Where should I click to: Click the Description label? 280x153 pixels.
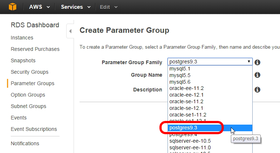[x=148, y=90]
